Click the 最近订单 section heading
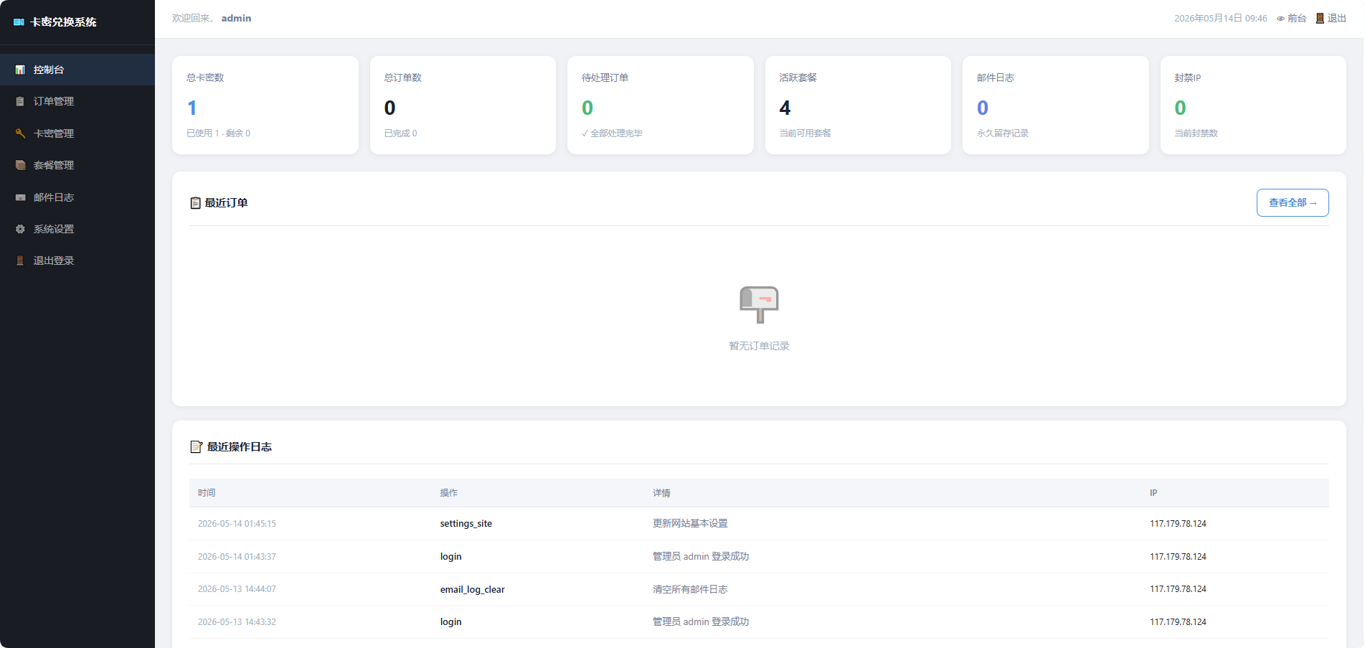This screenshot has width=1365, height=648. [x=227, y=203]
